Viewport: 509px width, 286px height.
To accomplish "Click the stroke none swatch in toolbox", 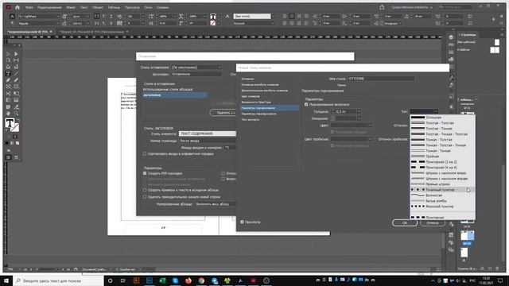I will tap(14, 127).
